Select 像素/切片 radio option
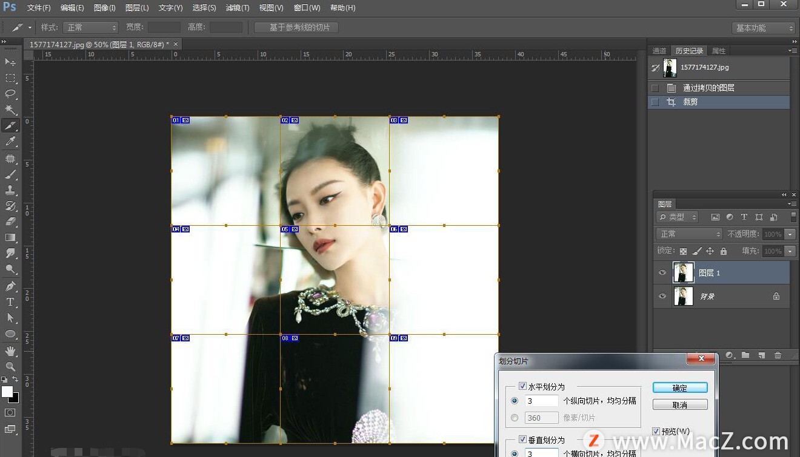Screen dimensions: 800x457 click(x=515, y=418)
